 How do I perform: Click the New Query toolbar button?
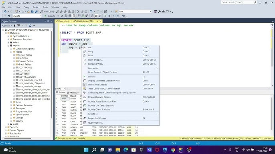tap(47, 12)
